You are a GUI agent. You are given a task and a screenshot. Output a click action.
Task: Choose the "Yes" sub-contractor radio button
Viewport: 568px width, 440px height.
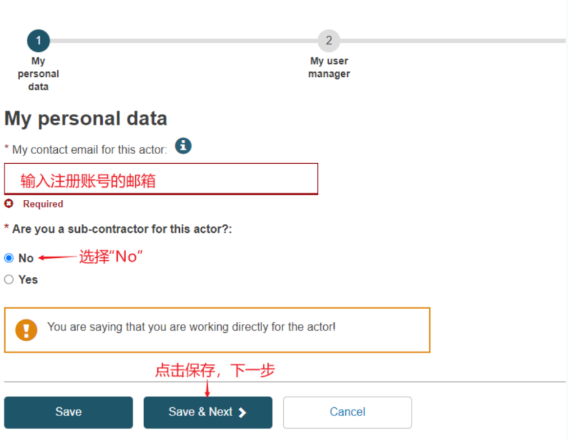9,280
